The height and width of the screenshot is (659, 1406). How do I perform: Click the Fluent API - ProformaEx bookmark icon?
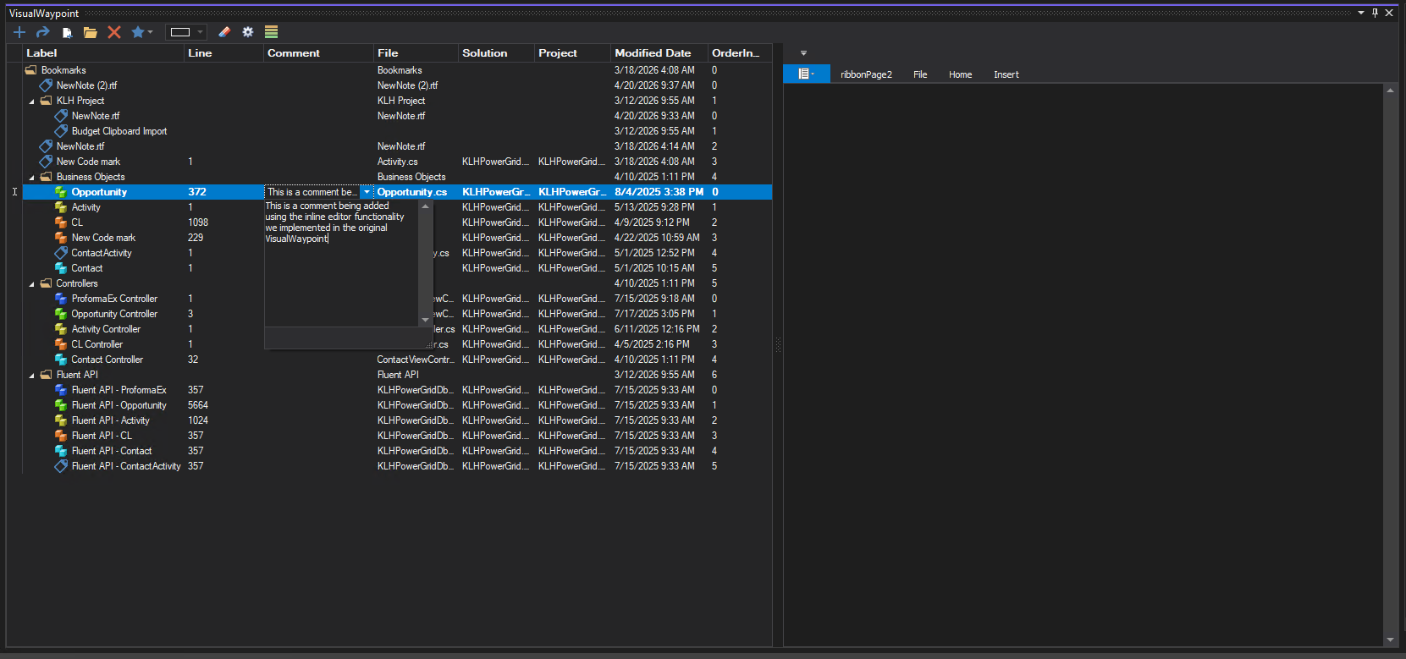[62, 390]
